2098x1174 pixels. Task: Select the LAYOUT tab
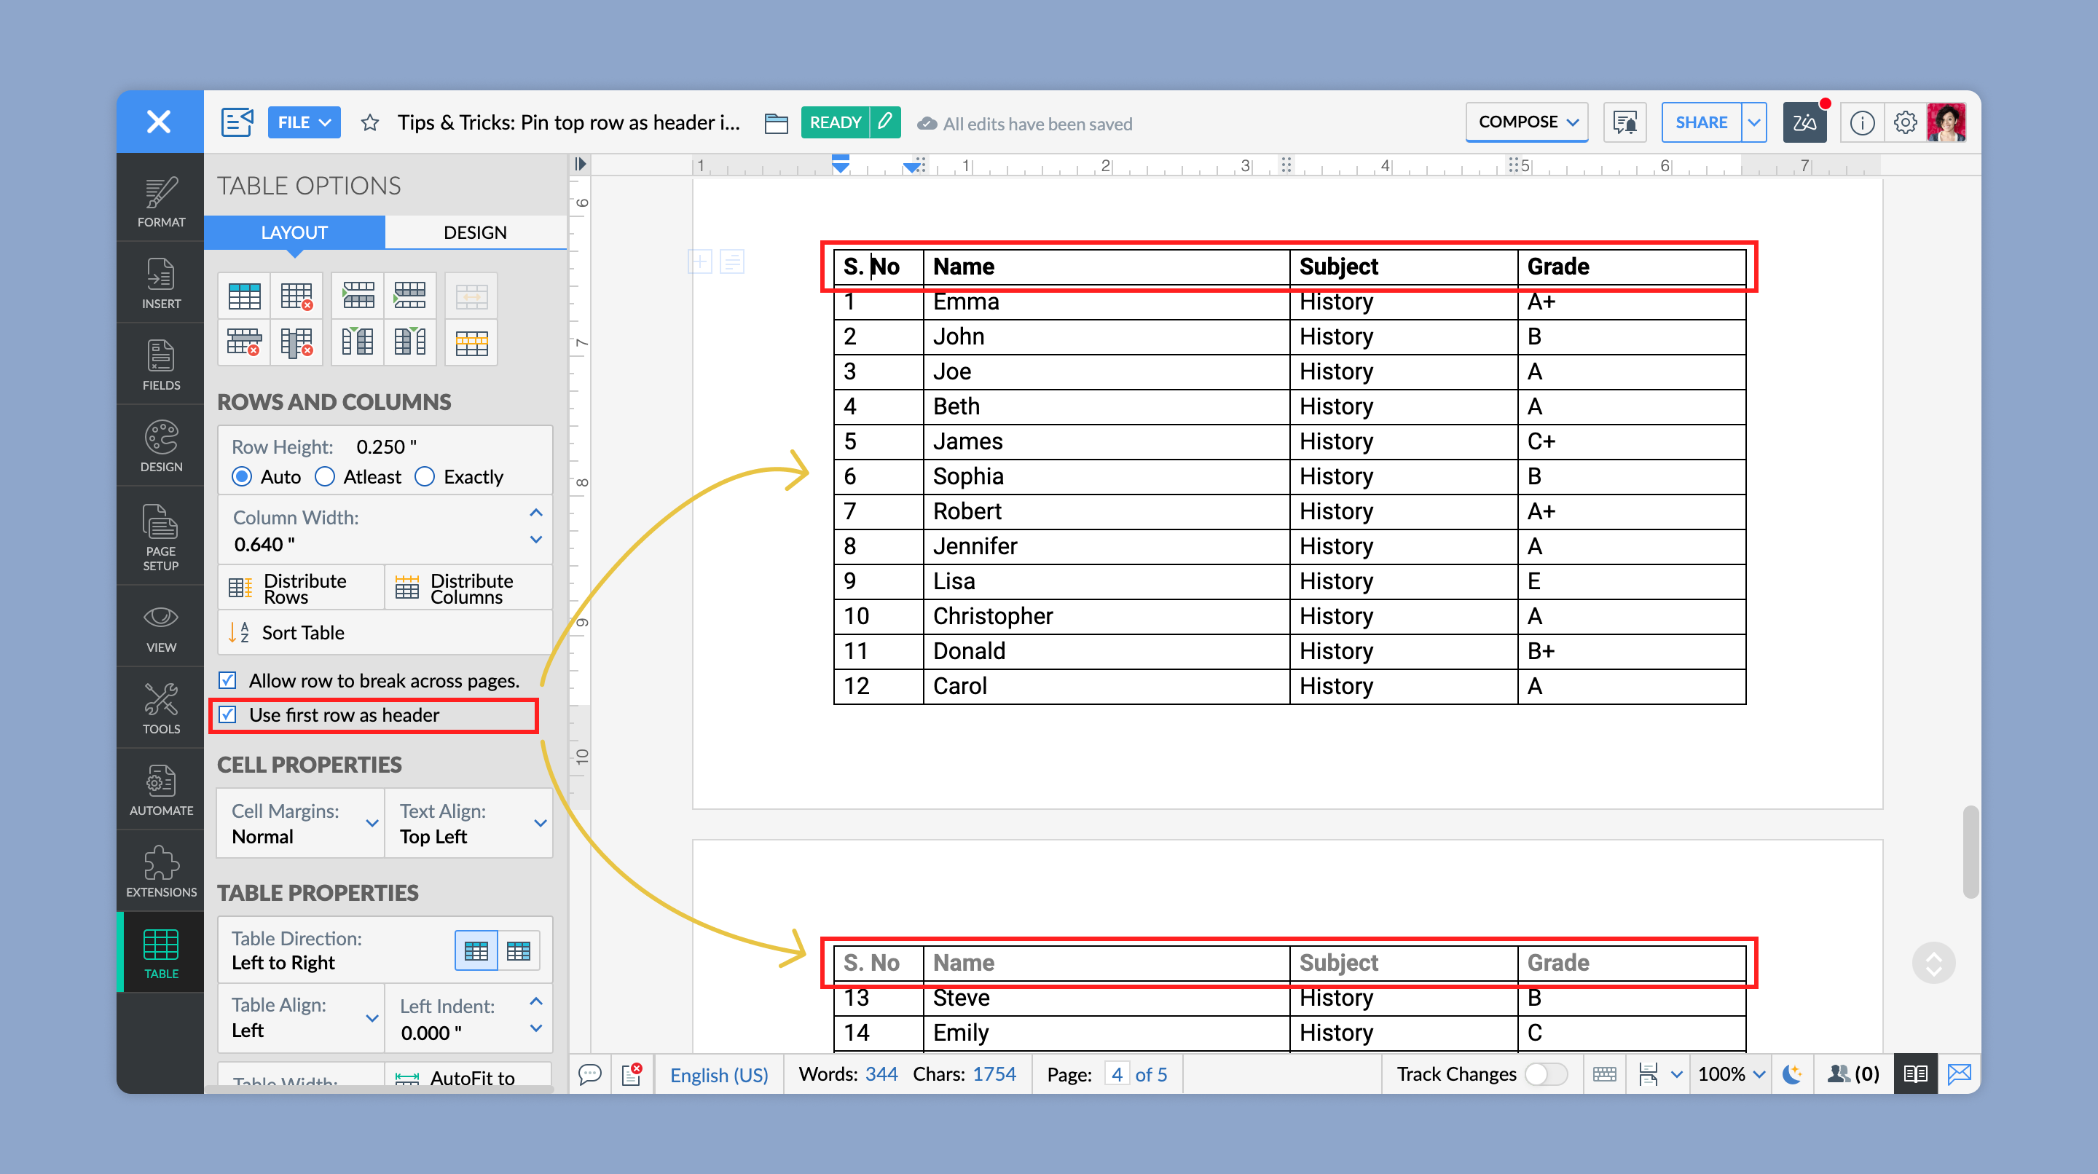(294, 232)
